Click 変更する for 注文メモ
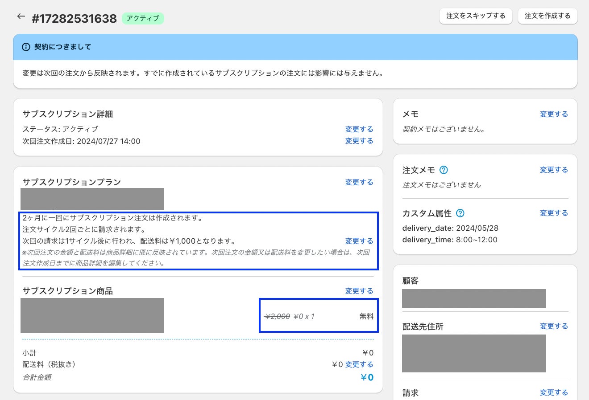The image size is (589, 400). (x=554, y=170)
